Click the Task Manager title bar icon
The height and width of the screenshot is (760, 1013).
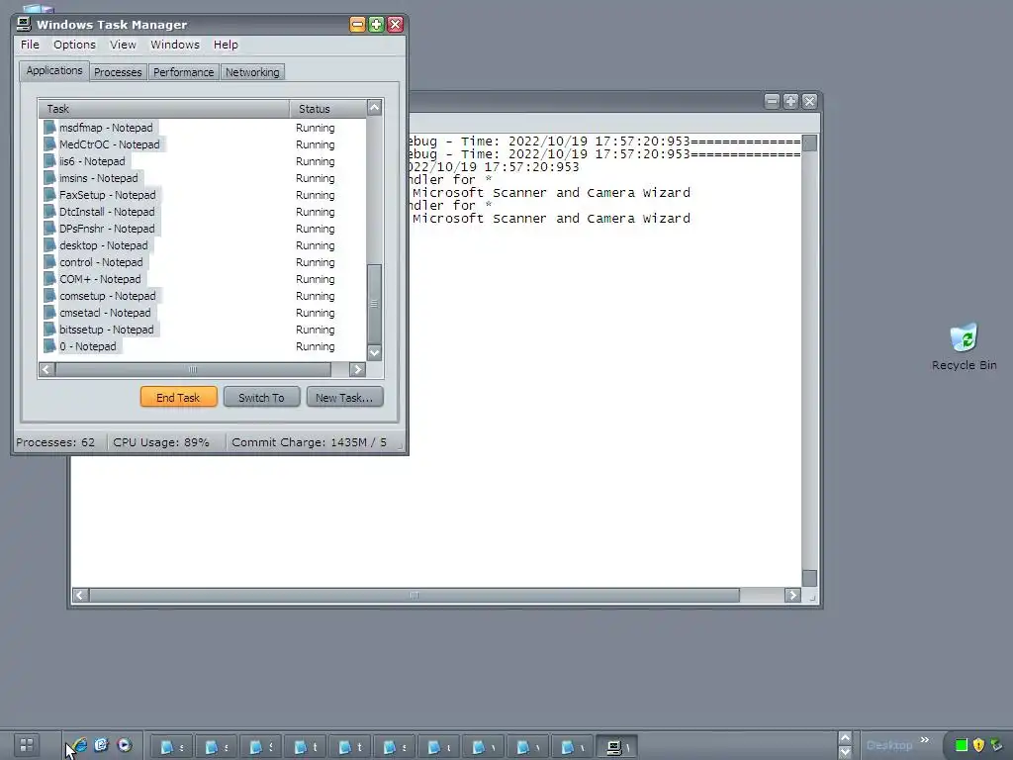pyautogui.click(x=24, y=24)
